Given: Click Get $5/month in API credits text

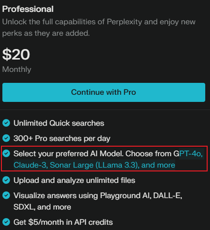Looking at the screenshot, I should point(63,222).
